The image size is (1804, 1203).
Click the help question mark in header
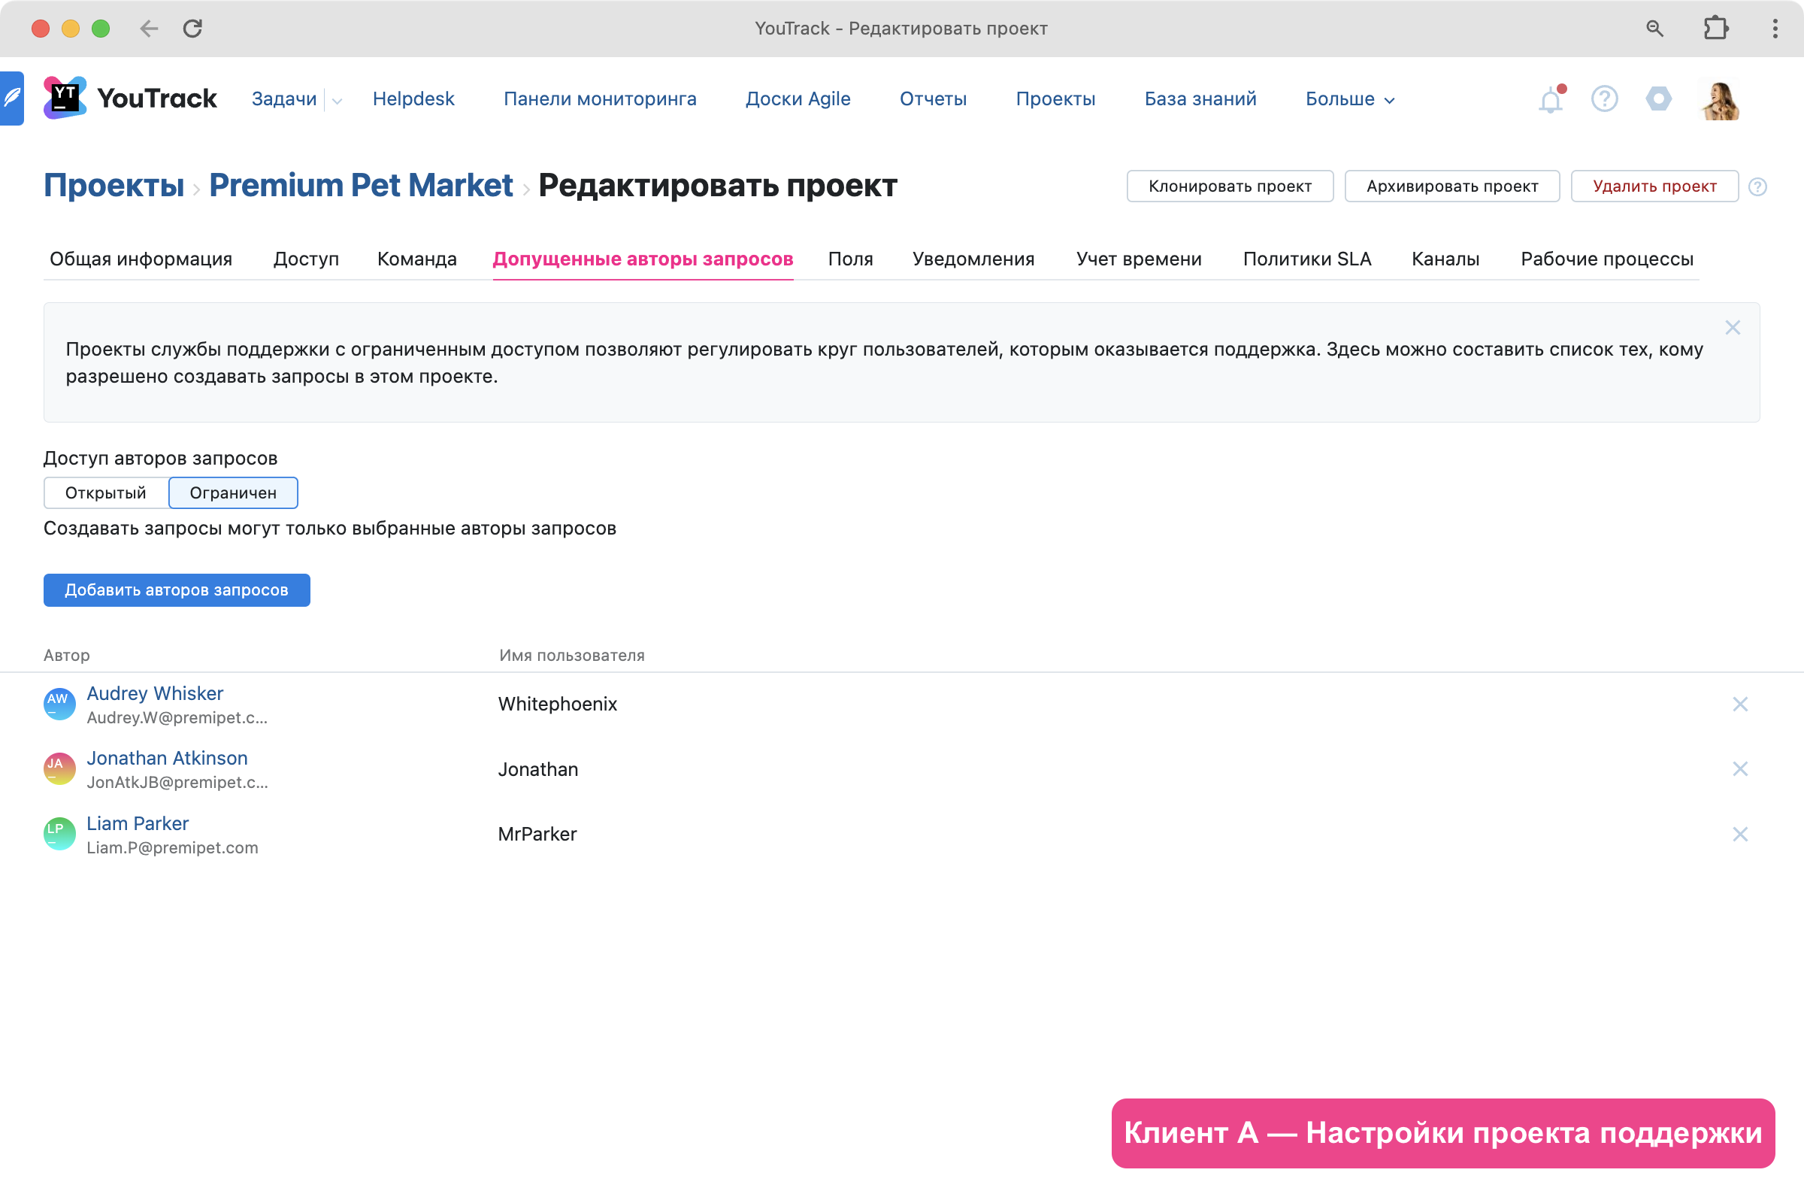coord(1604,99)
